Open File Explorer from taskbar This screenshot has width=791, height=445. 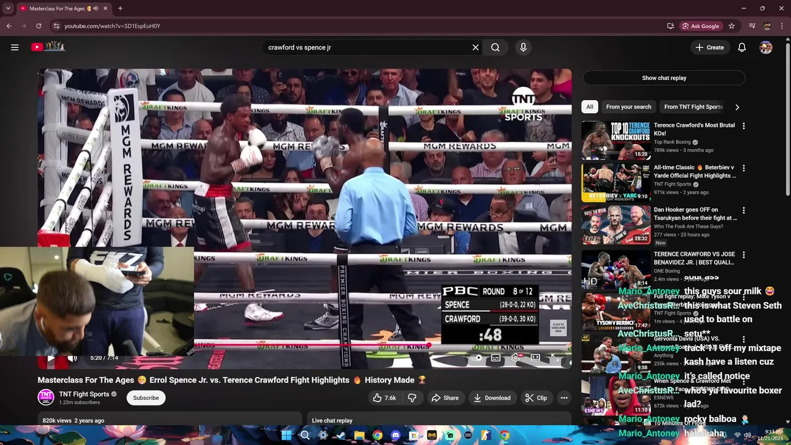359,435
